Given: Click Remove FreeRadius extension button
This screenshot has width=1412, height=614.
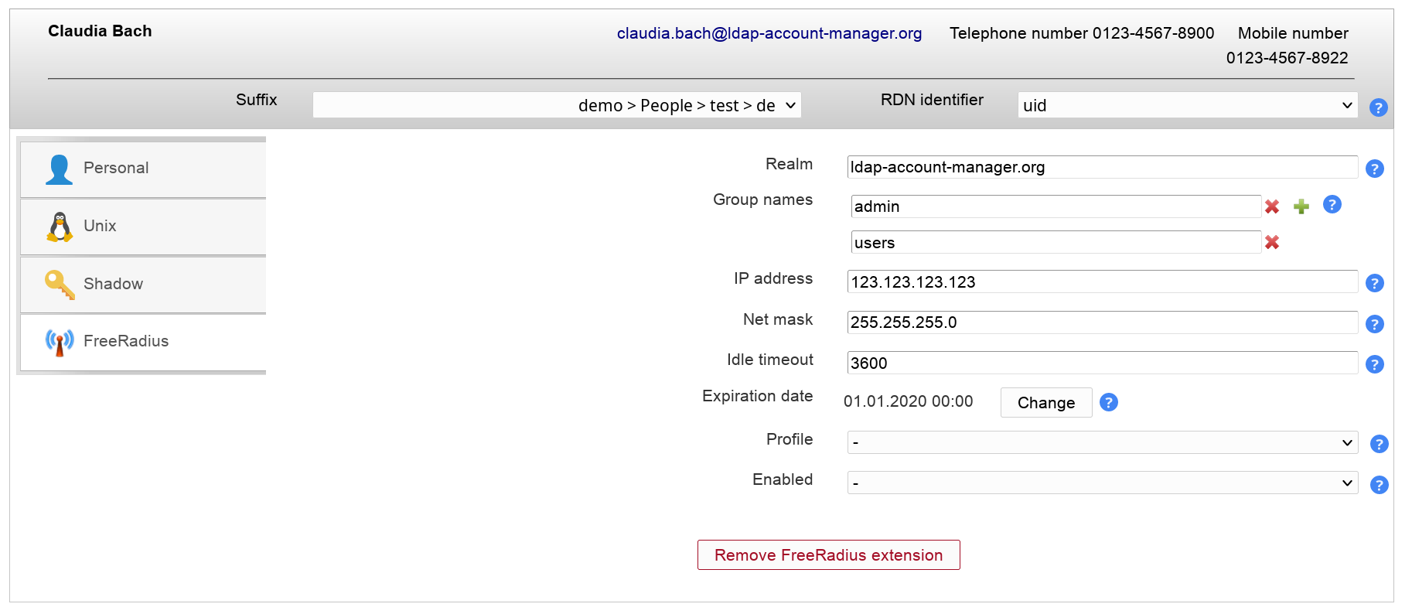Looking at the screenshot, I should 828,555.
